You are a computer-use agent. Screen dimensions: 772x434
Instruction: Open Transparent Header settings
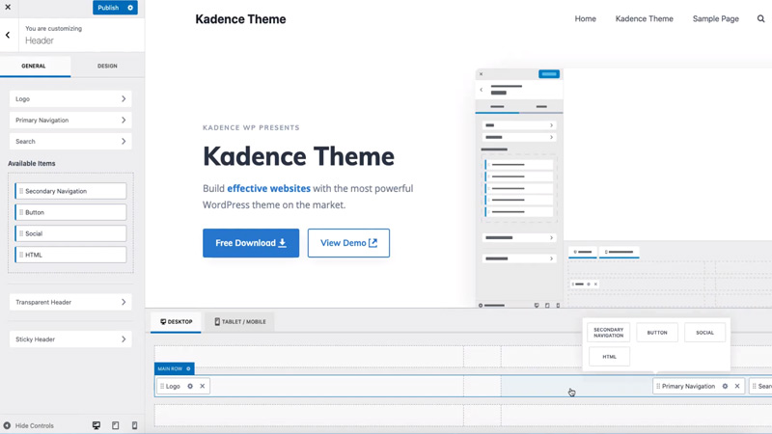pos(70,302)
